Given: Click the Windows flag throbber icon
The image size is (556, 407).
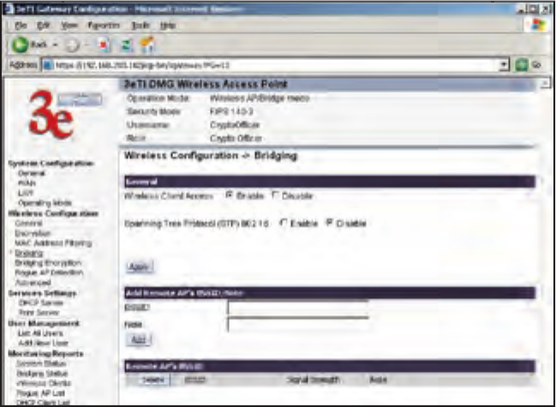Looking at the screenshot, I should pos(537,26).
